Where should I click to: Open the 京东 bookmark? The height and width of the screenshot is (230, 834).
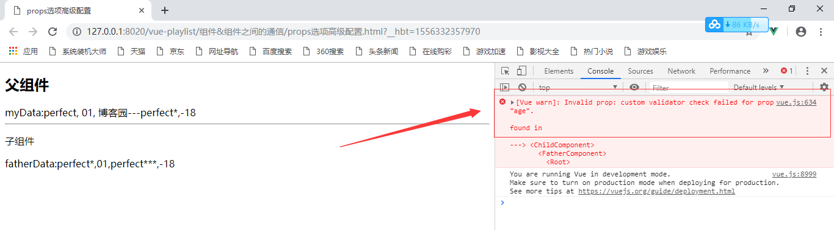pos(170,52)
